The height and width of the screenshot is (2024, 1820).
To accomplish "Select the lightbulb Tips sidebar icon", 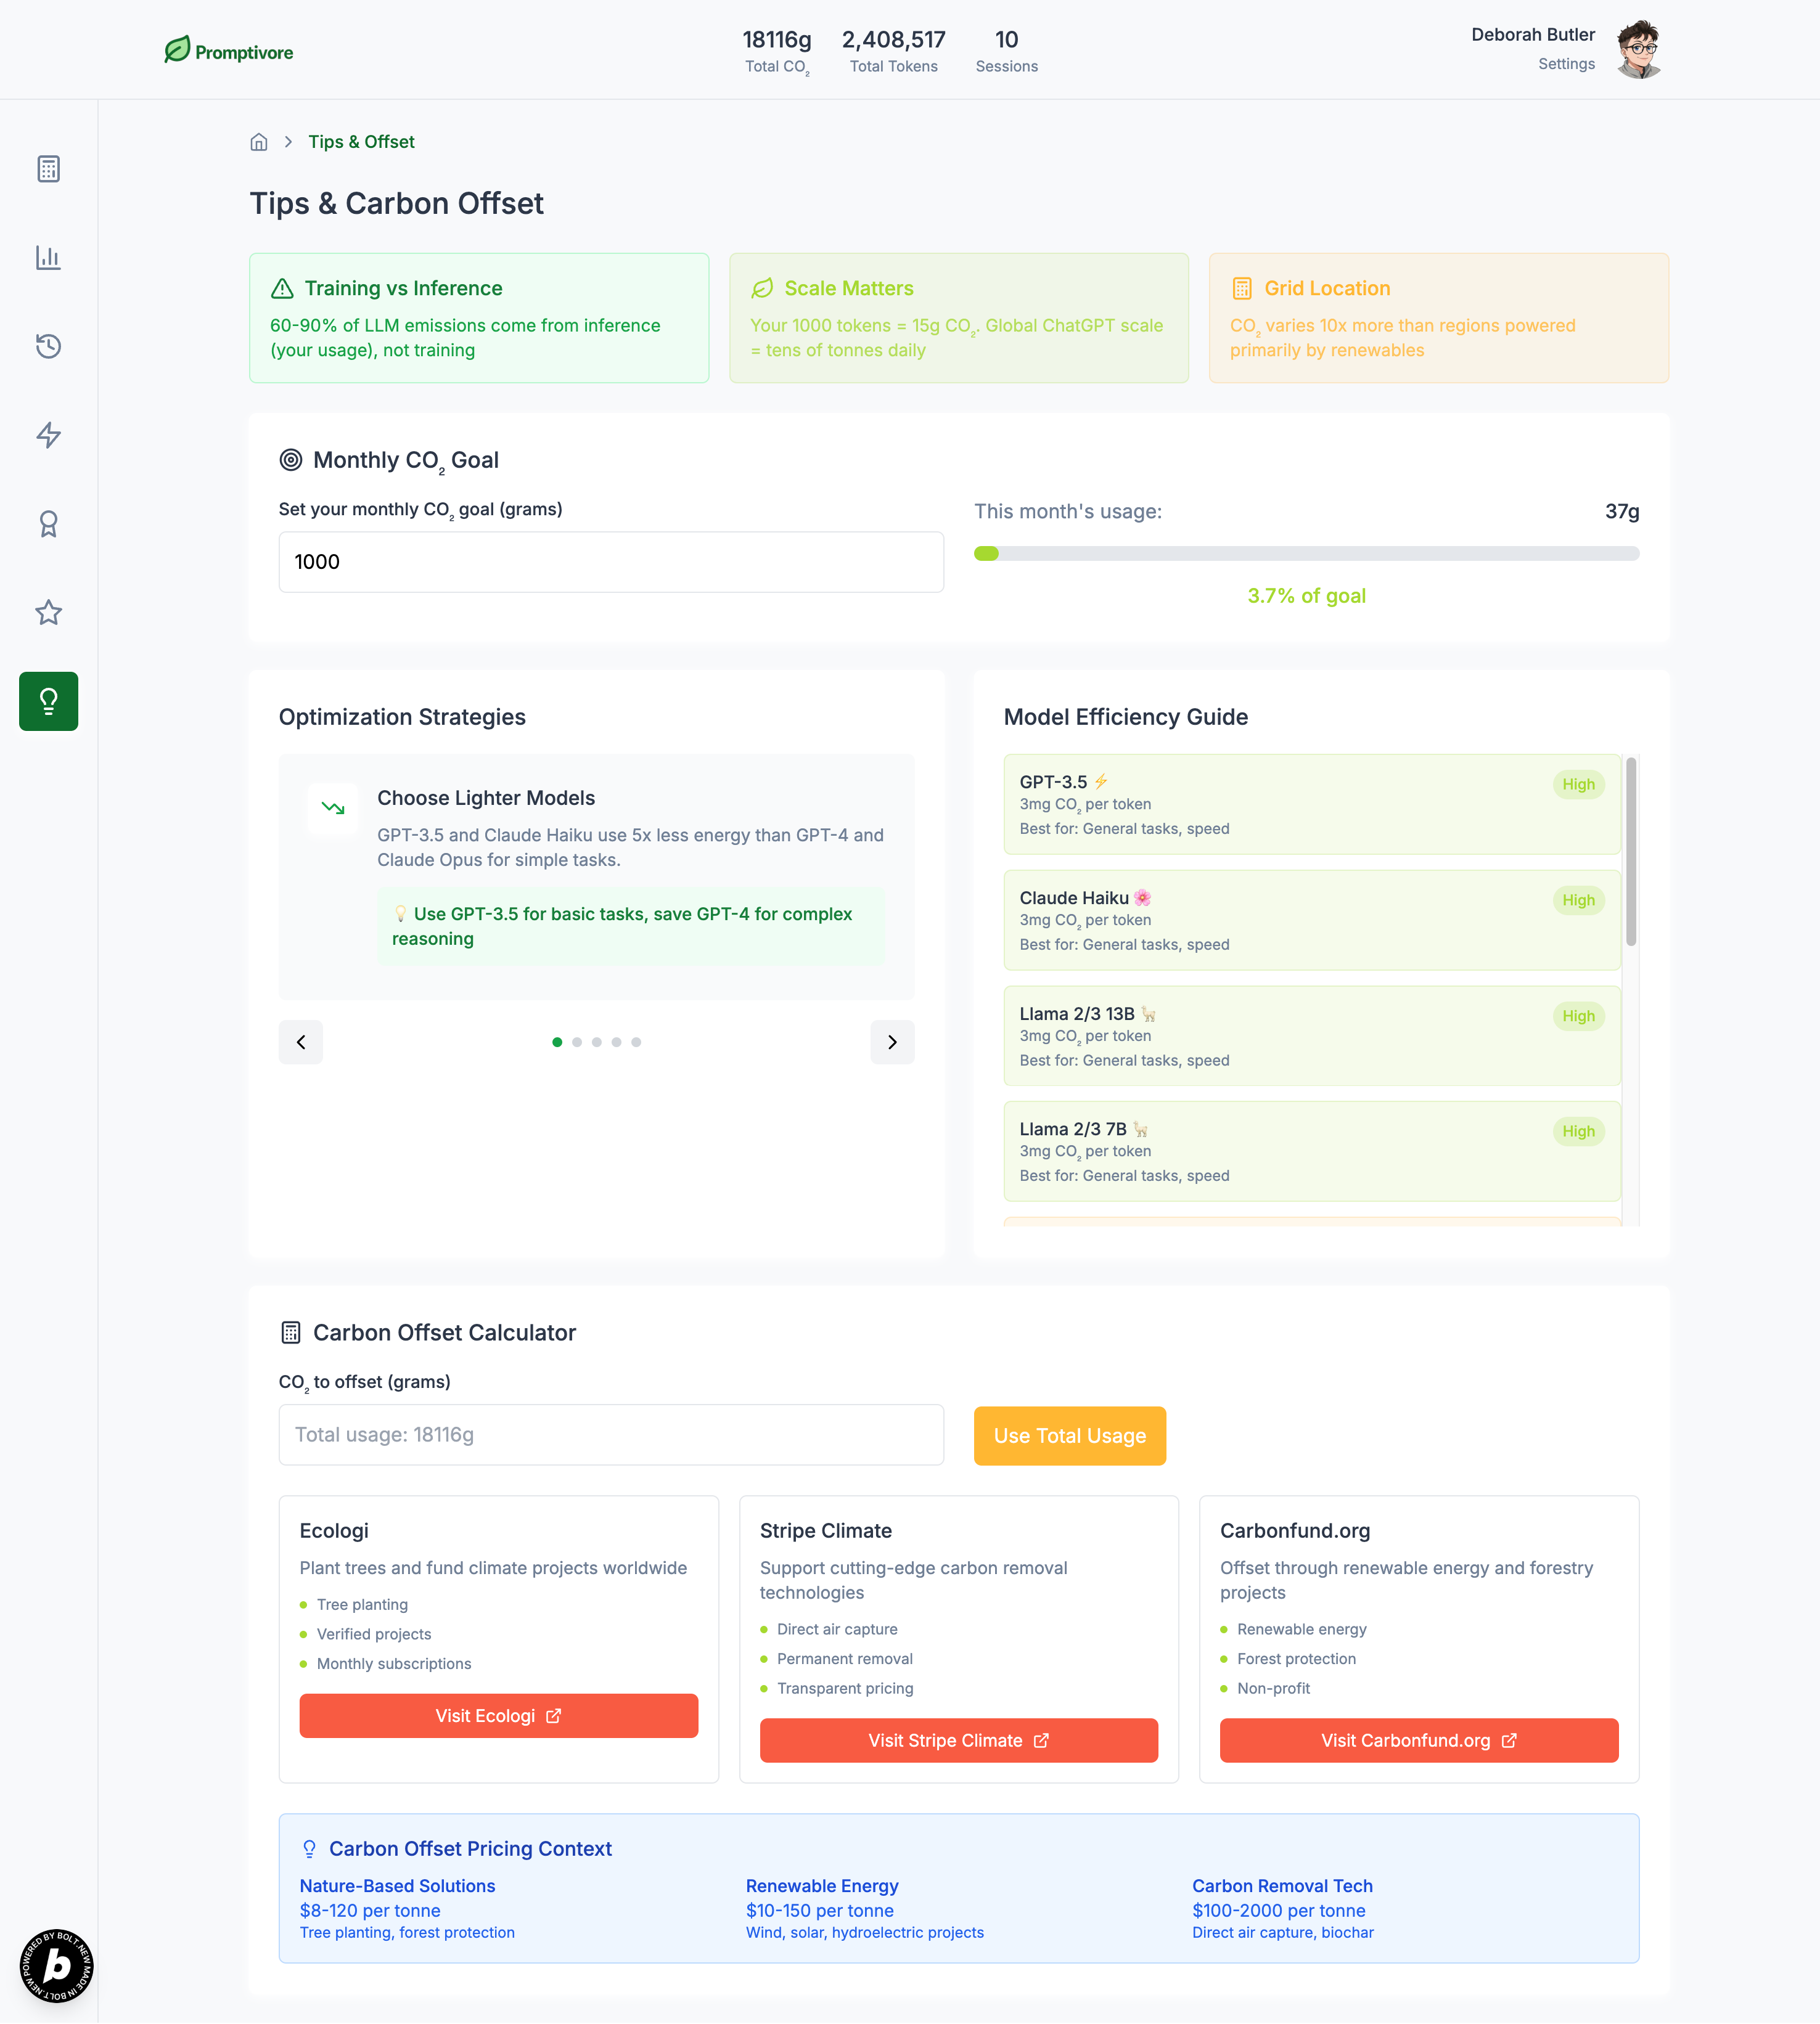I will click(x=48, y=701).
